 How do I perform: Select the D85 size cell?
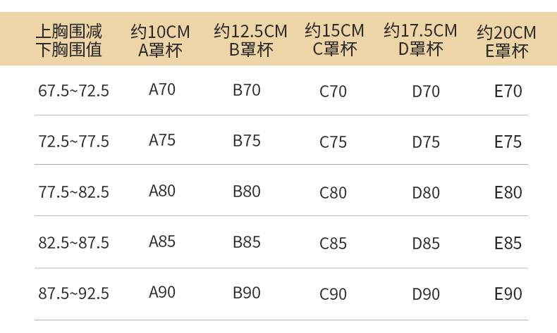426,244
